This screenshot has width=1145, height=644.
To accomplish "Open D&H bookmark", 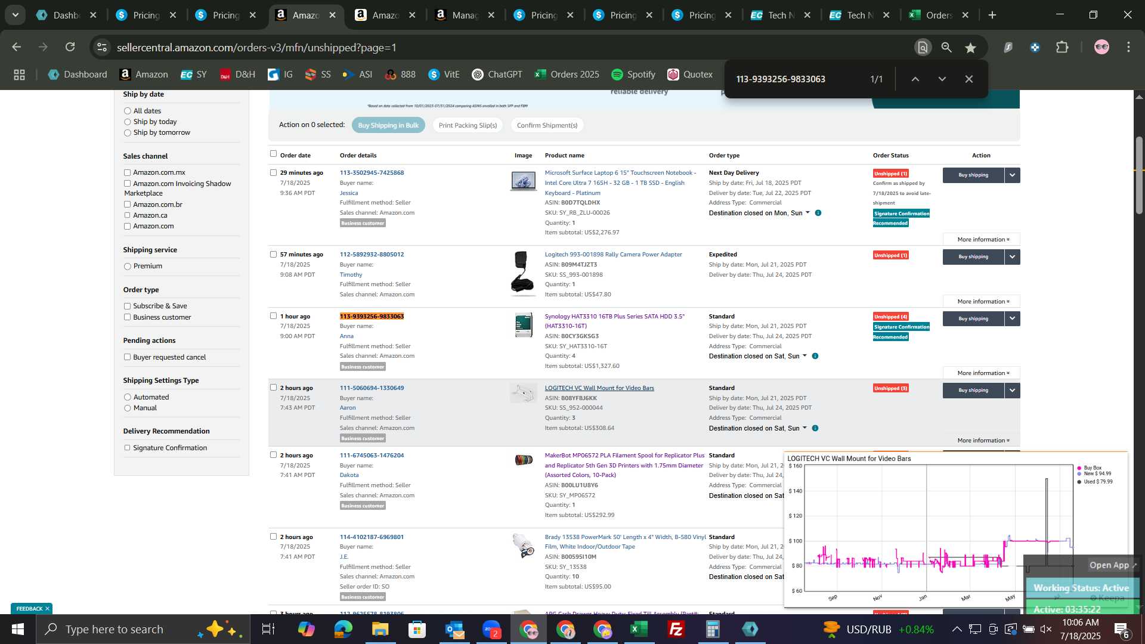I will (237, 75).
